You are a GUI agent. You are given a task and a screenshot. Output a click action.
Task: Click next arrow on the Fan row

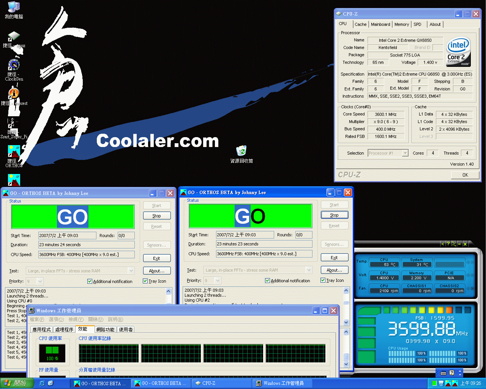[472, 288]
